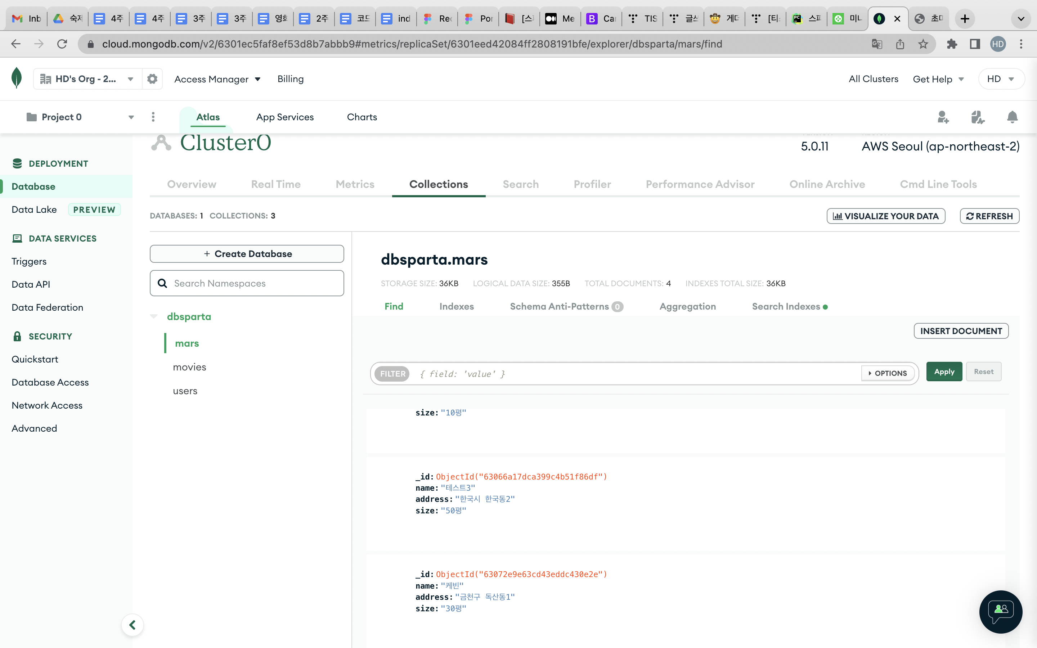The width and height of the screenshot is (1037, 648).
Task: Click browser back arrow
Action: coord(16,44)
